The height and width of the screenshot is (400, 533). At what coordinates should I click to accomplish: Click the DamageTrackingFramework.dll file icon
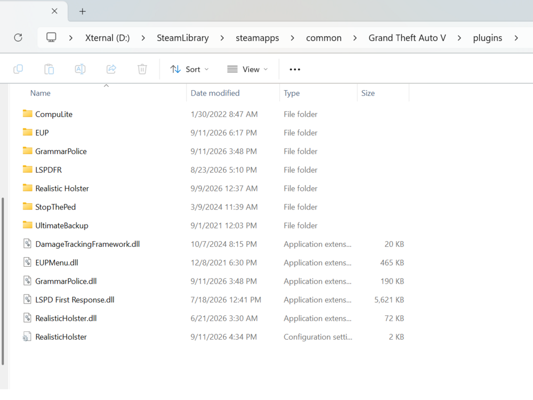pos(28,244)
